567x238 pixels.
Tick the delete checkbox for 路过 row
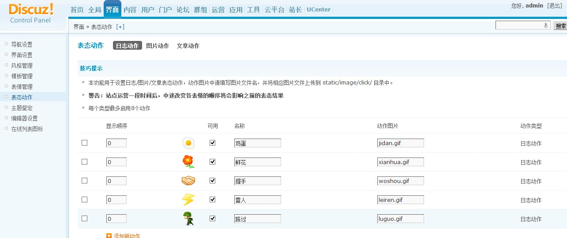click(x=85, y=219)
